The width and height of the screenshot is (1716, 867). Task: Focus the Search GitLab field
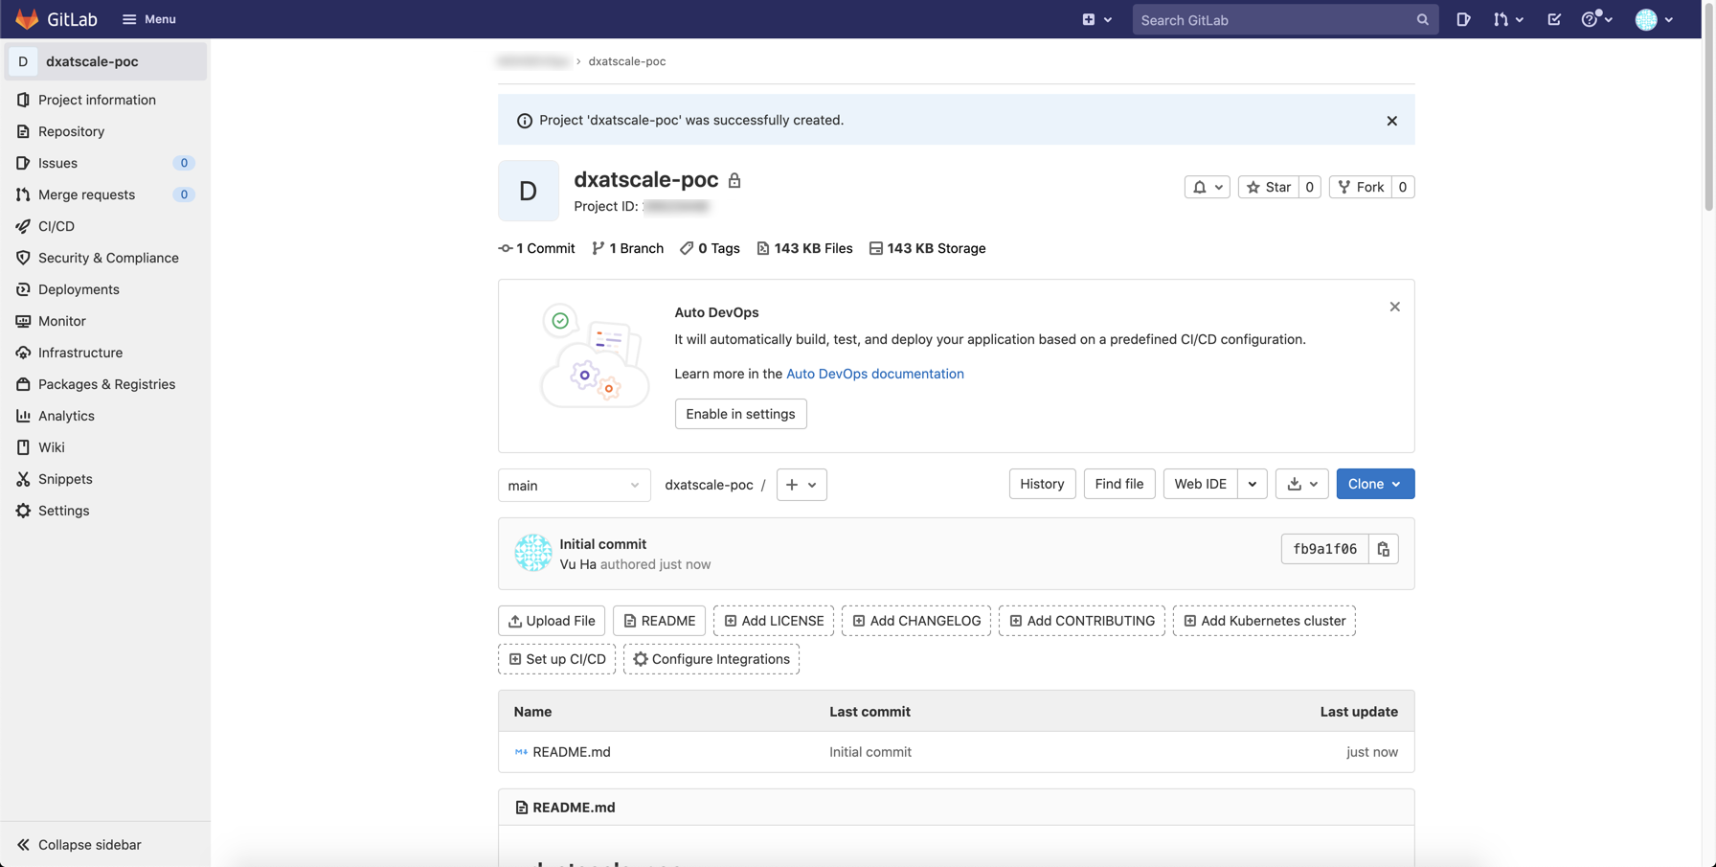coord(1285,19)
